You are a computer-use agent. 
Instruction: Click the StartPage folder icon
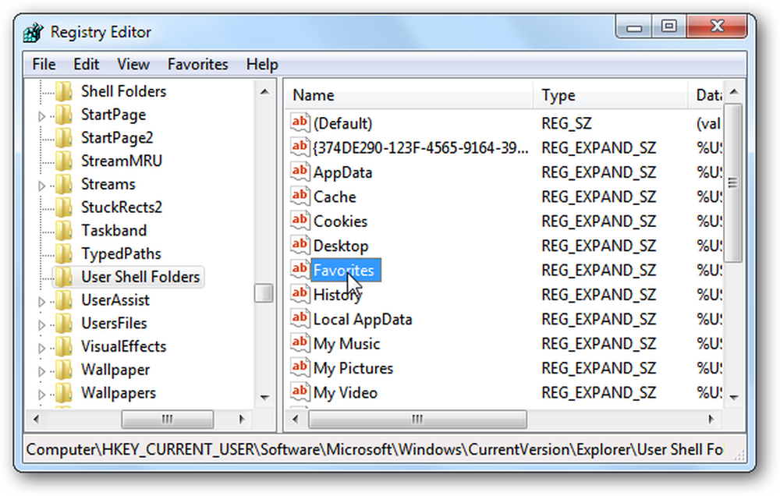click(x=64, y=115)
